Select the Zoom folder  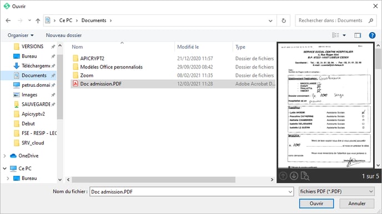tap(87, 75)
